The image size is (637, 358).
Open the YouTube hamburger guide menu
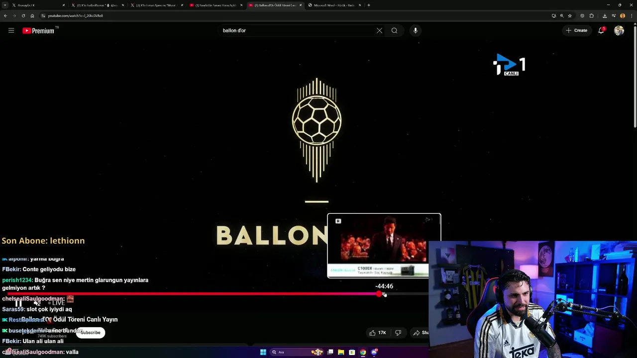(x=11, y=30)
